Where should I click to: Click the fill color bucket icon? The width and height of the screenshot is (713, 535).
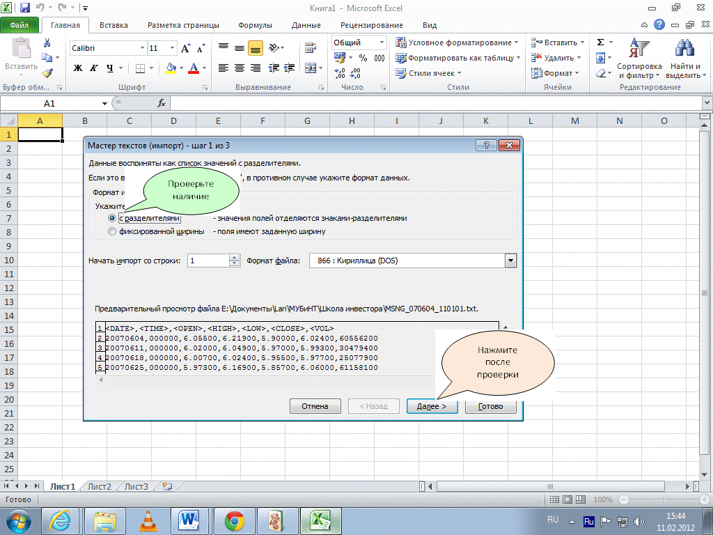(171, 68)
